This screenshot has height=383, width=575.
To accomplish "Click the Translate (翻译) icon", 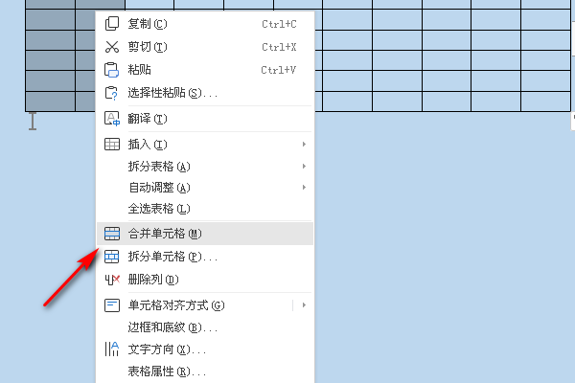I will pos(112,119).
